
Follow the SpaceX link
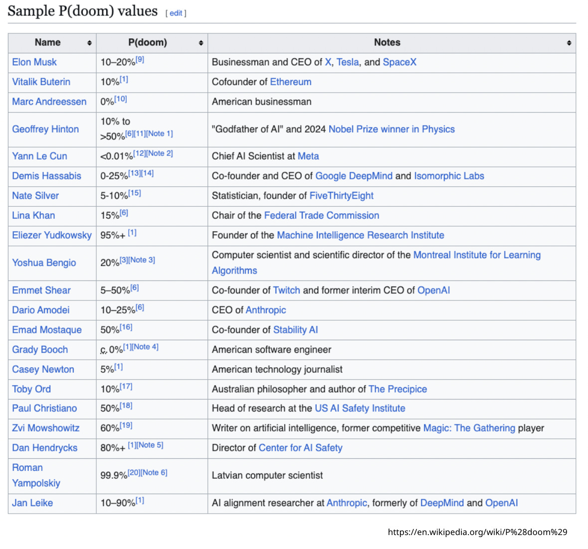tap(399, 62)
